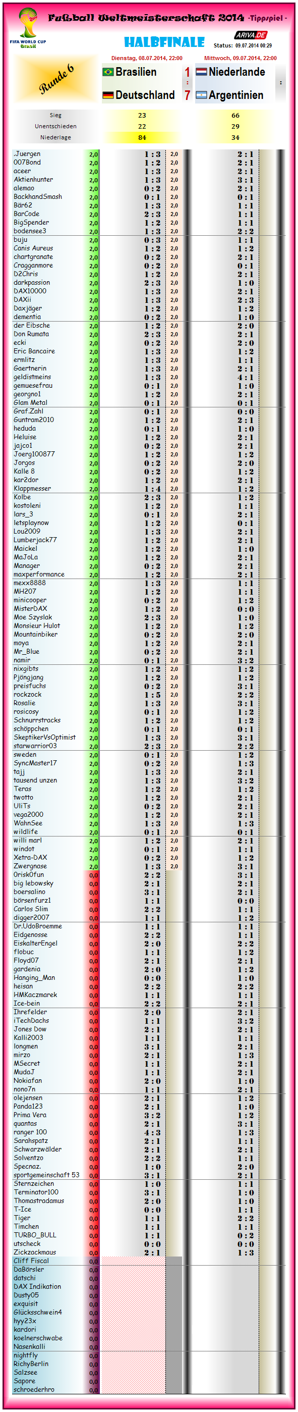Select player sportgemeinschaft 53
The image size is (298, 1412).
(x=46, y=1175)
